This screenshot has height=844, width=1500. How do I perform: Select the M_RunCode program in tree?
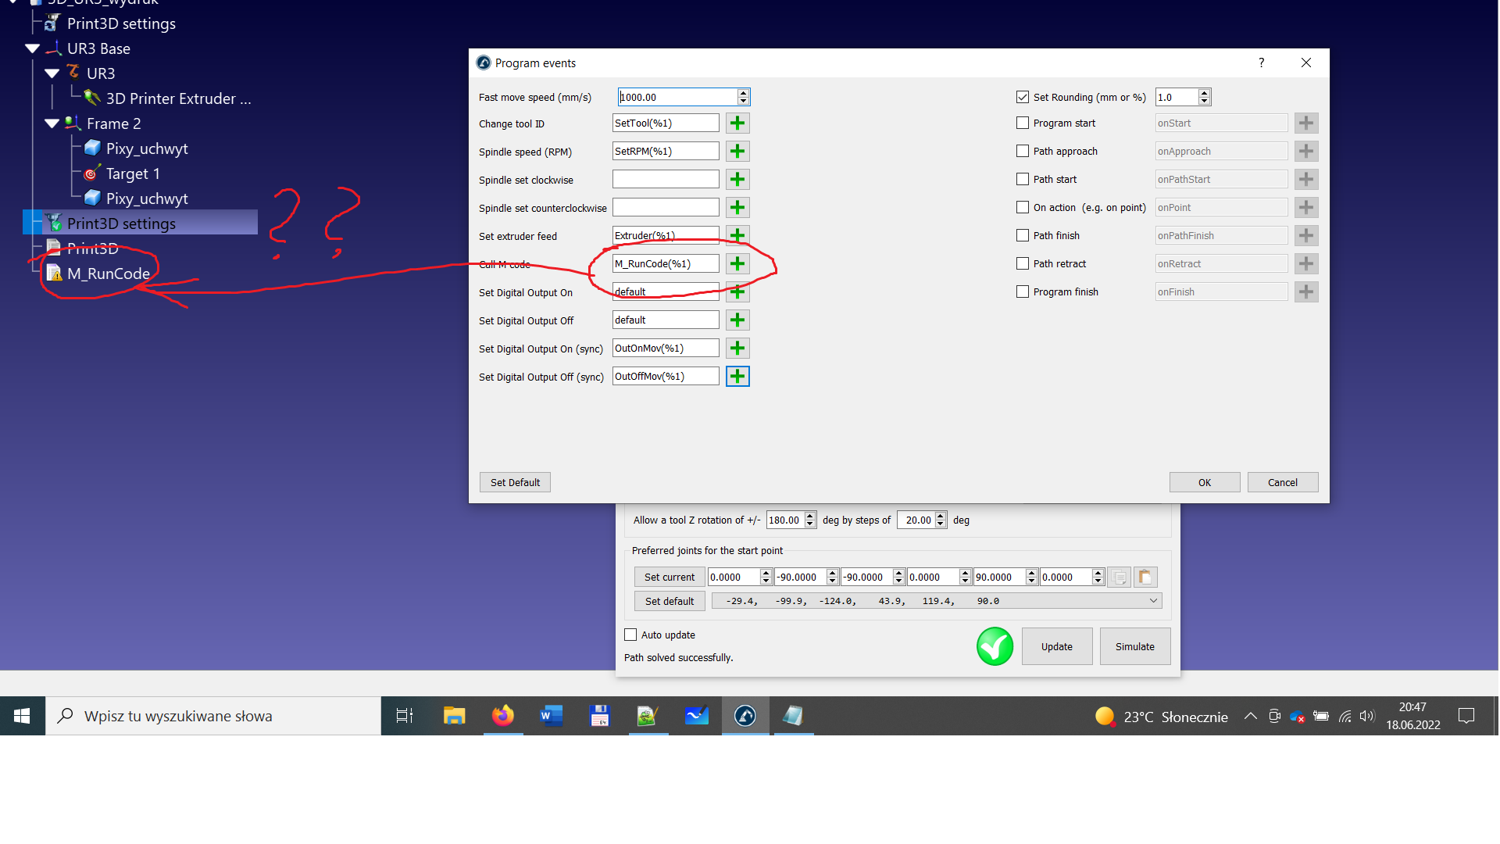coord(108,274)
